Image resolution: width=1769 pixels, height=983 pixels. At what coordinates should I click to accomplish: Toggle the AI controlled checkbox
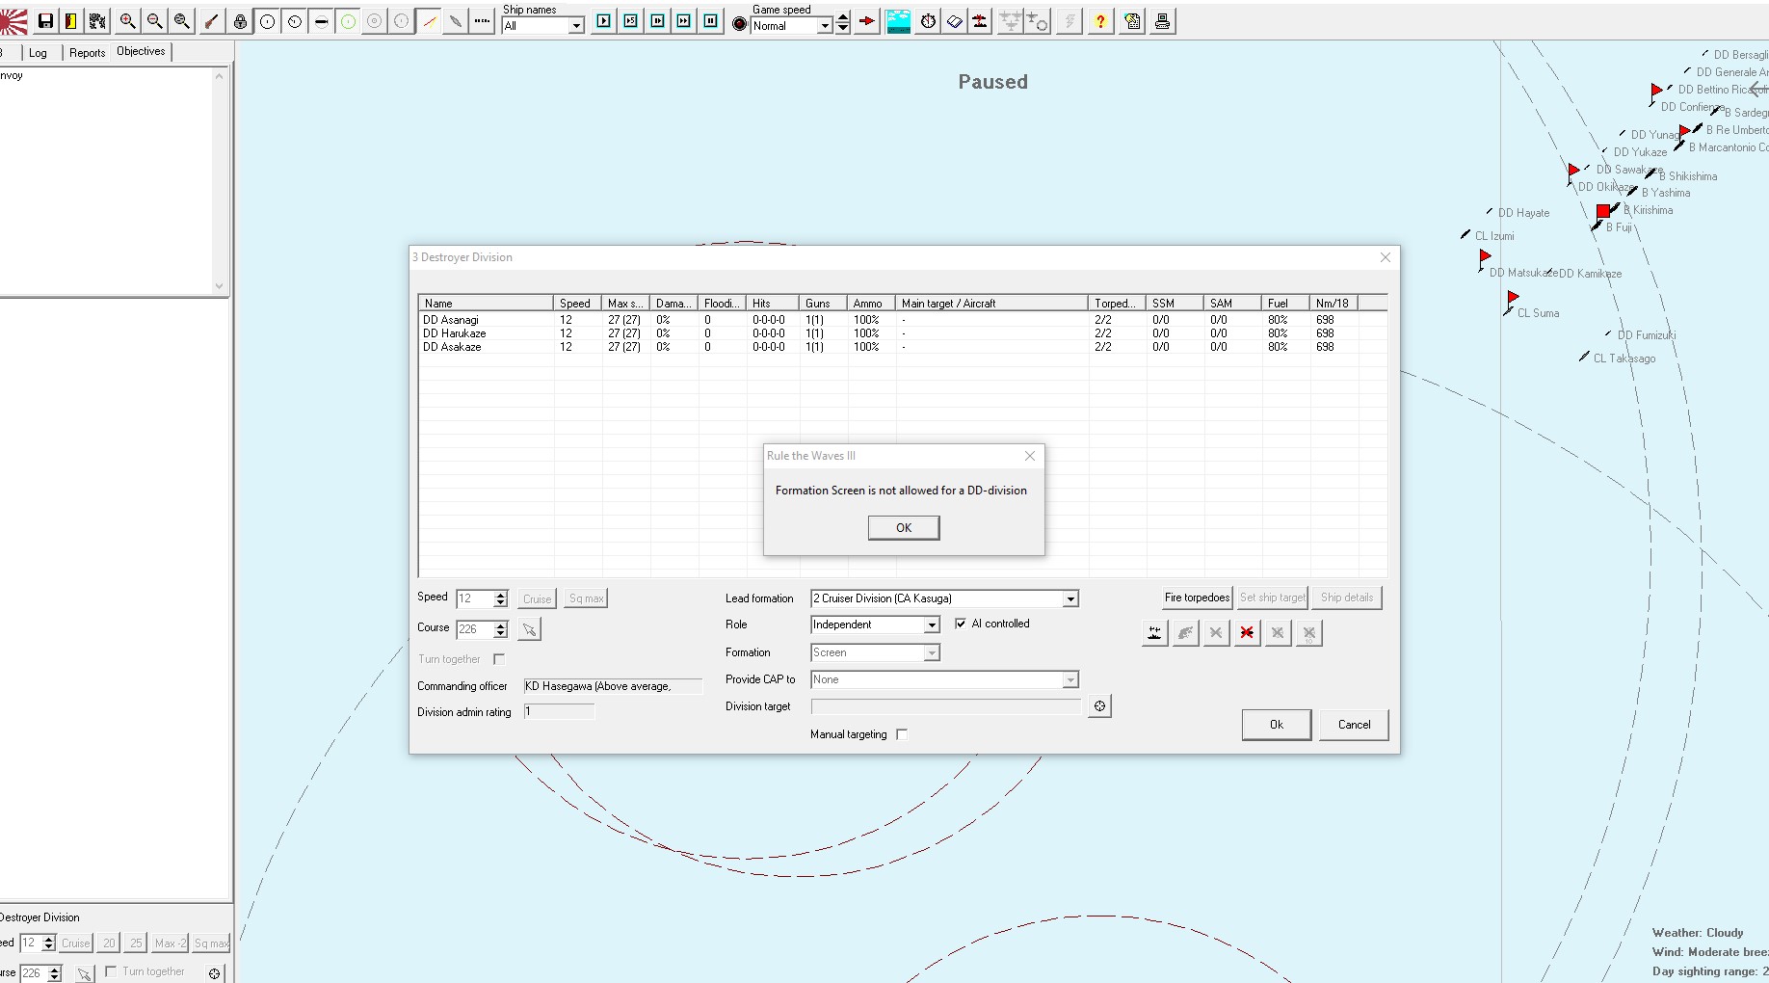[961, 624]
